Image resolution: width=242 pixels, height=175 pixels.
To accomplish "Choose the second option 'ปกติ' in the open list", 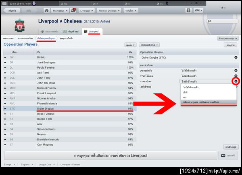I will click(x=209, y=92).
